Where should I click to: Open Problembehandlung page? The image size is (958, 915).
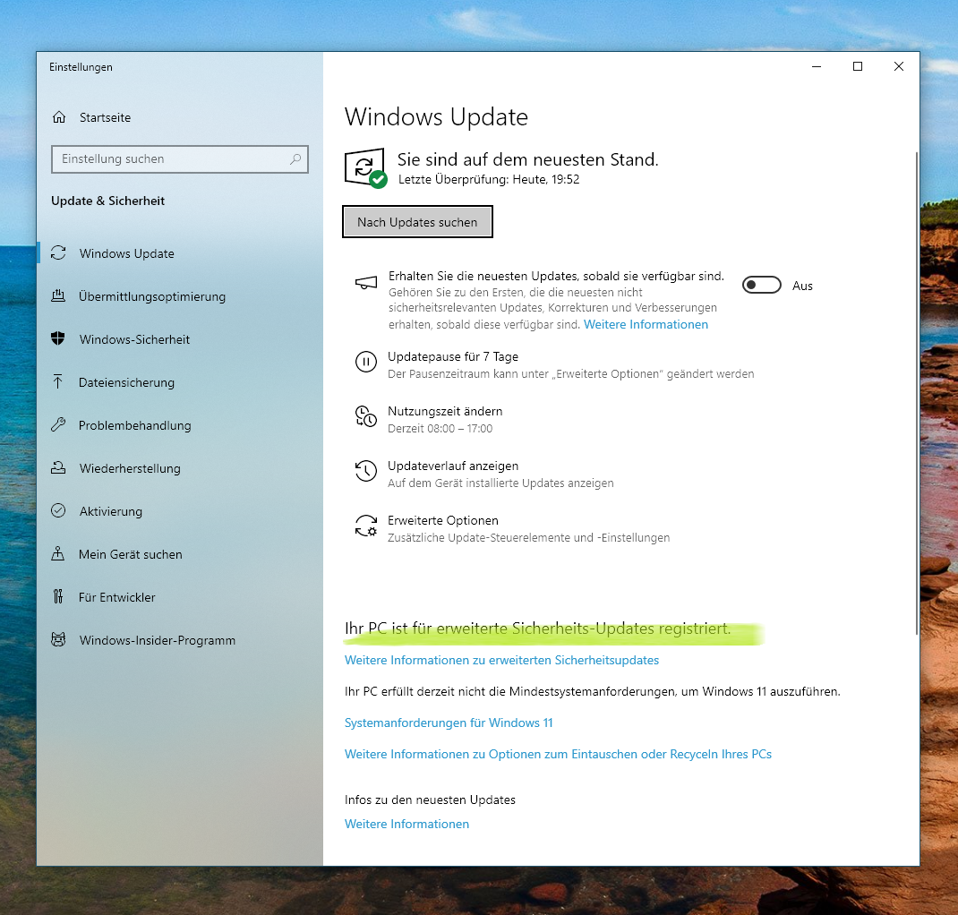180,425
